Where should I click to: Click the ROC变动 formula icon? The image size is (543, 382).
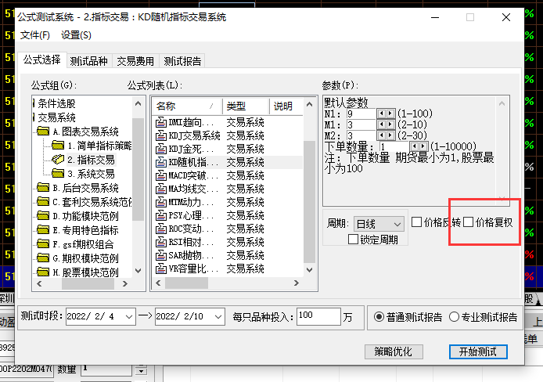160,229
